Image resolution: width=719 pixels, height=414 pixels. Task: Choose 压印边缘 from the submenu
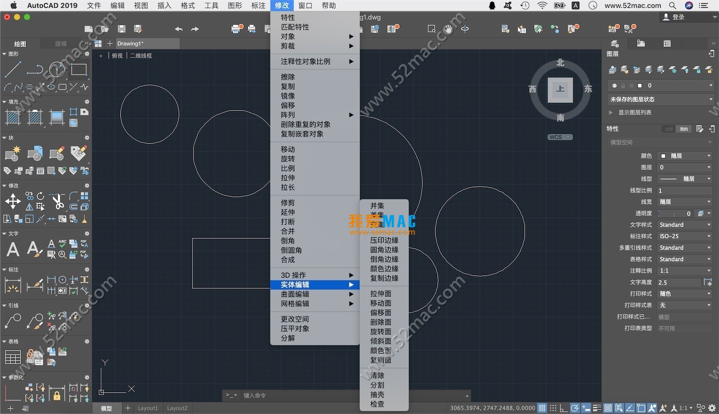pyautogui.click(x=384, y=240)
